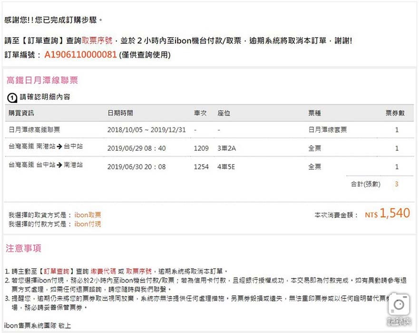The width and height of the screenshot is (419, 333).
Task: Click 繳費代碼 in the first notice item
Action: (x=99, y=270)
